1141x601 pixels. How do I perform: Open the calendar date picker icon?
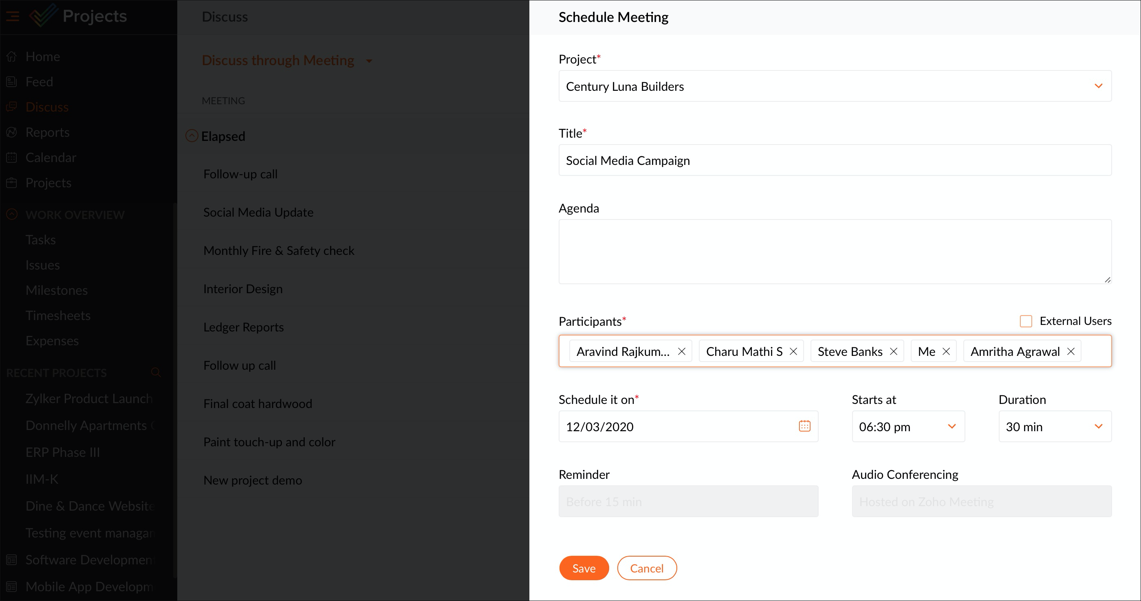[804, 426]
